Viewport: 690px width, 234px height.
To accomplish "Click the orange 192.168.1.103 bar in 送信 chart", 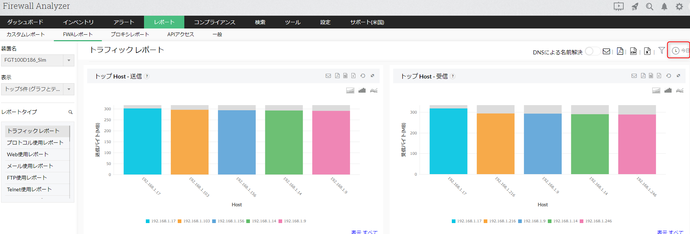I will [189, 142].
